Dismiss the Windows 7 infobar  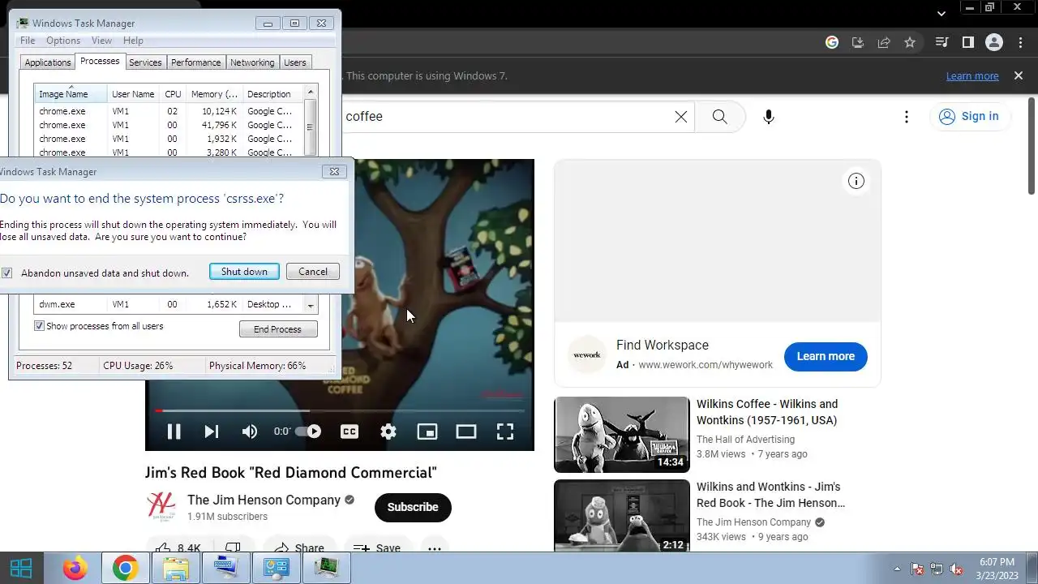pos(1019,75)
